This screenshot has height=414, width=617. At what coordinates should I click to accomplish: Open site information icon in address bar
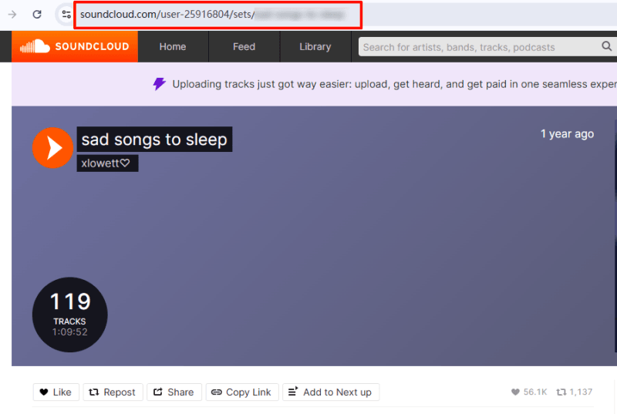(x=66, y=15)
